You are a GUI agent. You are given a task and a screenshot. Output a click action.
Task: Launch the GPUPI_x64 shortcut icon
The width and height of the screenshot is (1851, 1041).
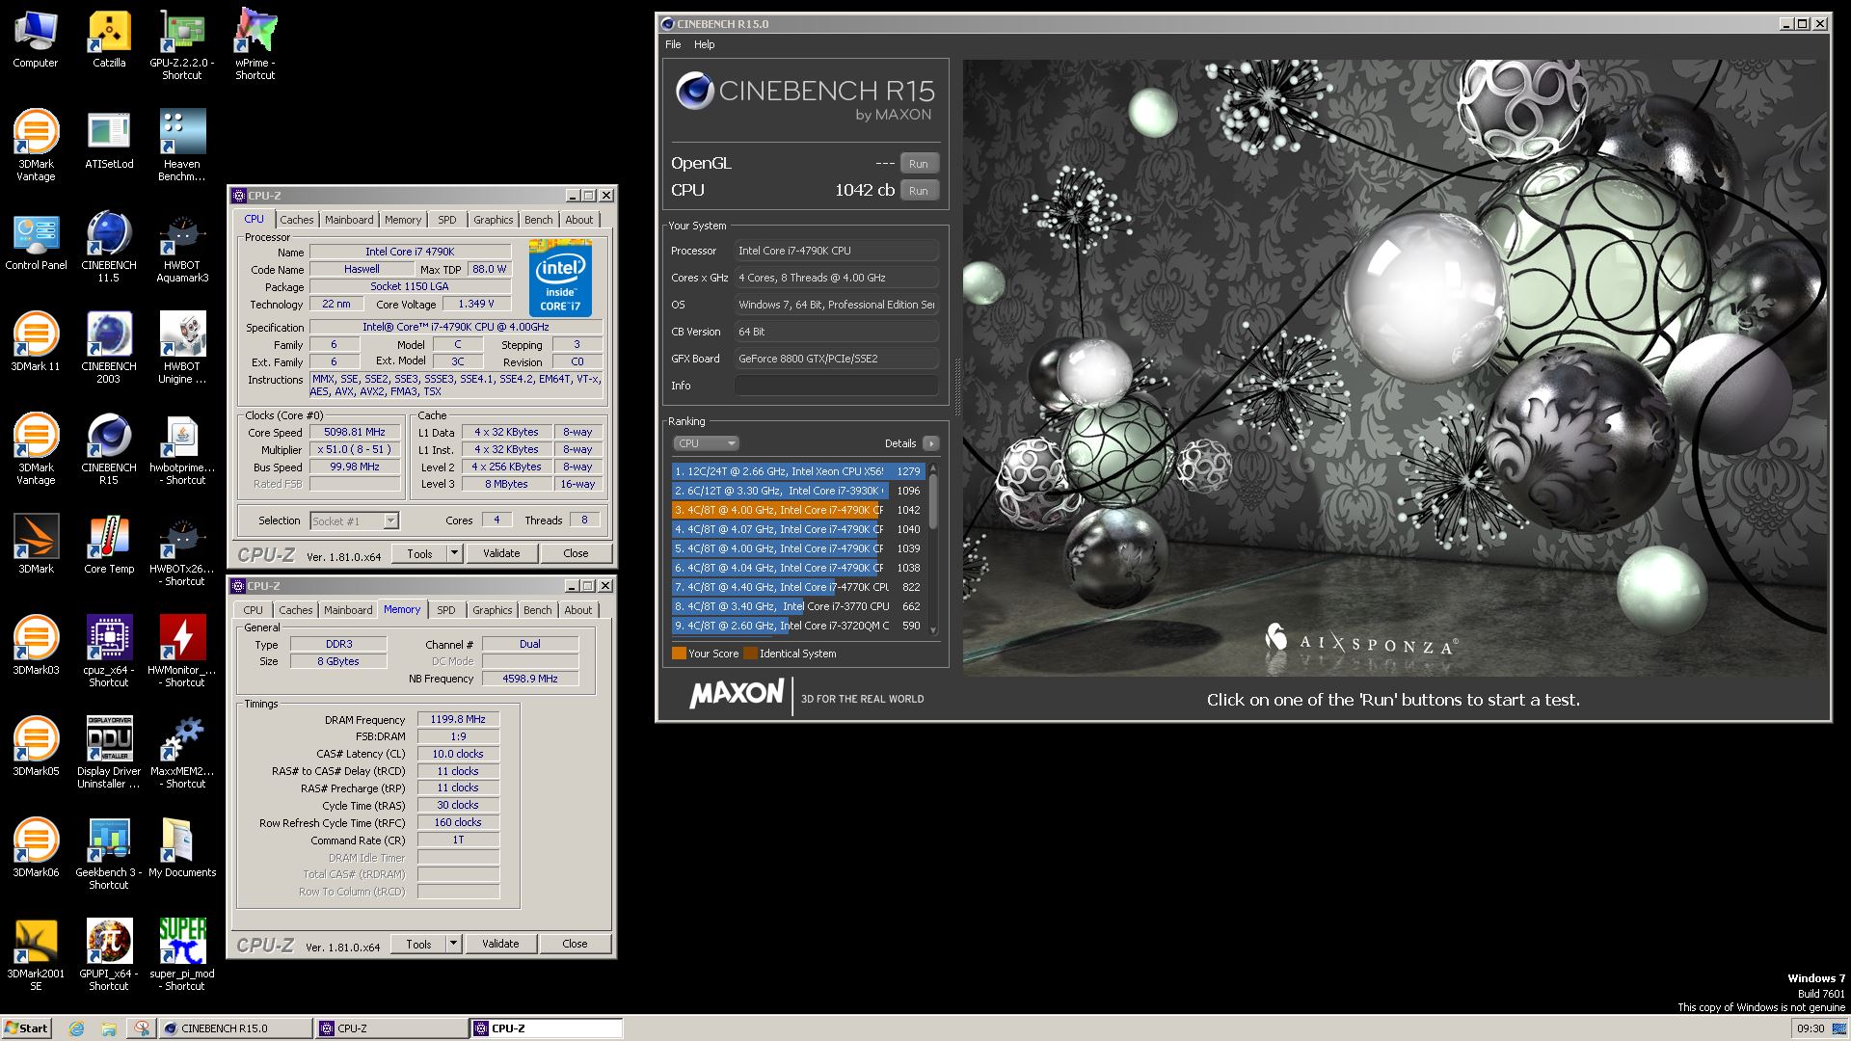(109, 955)
